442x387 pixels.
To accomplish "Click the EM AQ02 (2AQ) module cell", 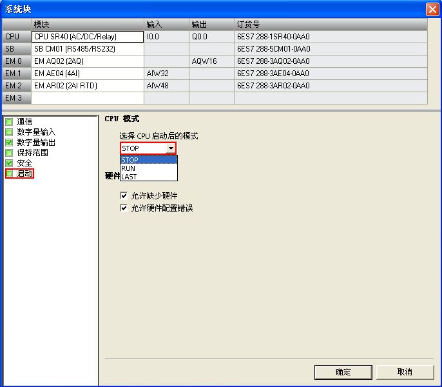I will (88, 61).
